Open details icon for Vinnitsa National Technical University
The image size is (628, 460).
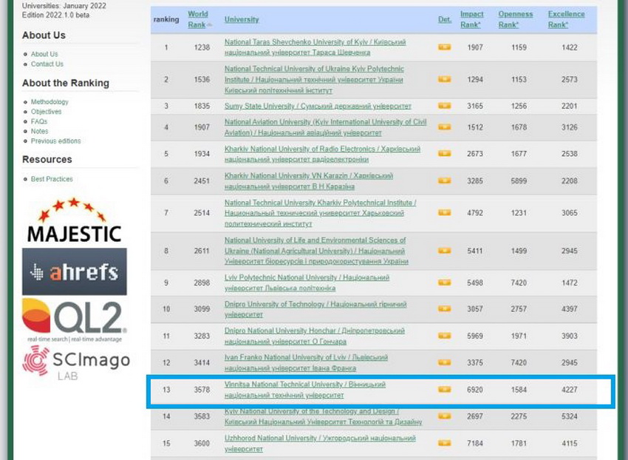click(444, 389)
